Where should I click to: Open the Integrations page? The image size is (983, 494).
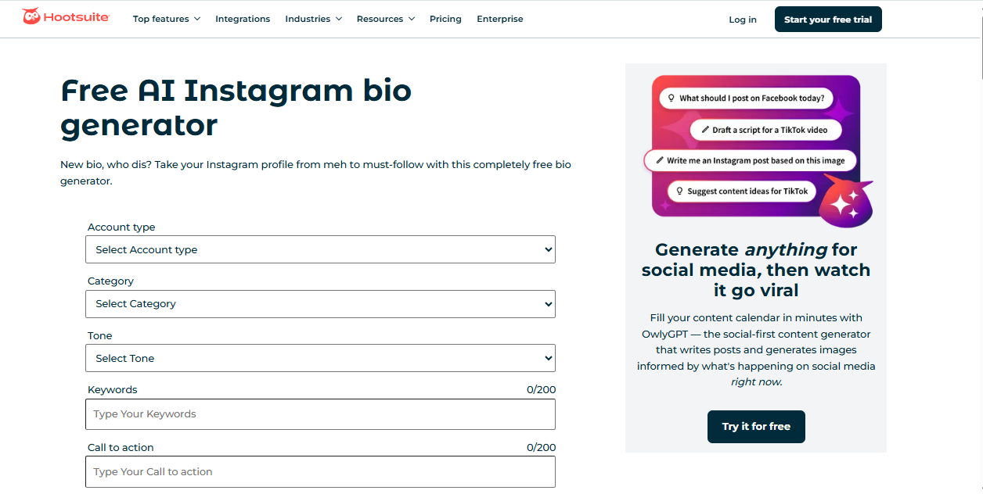[243, 19]
